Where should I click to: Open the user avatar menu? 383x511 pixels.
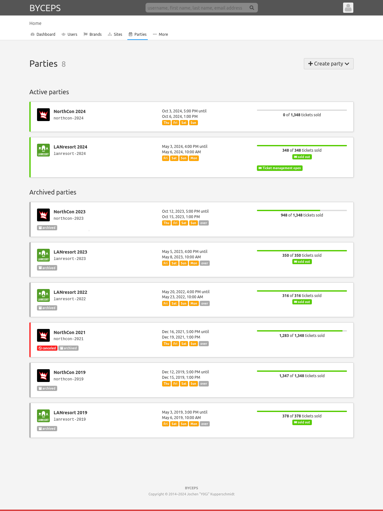(348, 8)
